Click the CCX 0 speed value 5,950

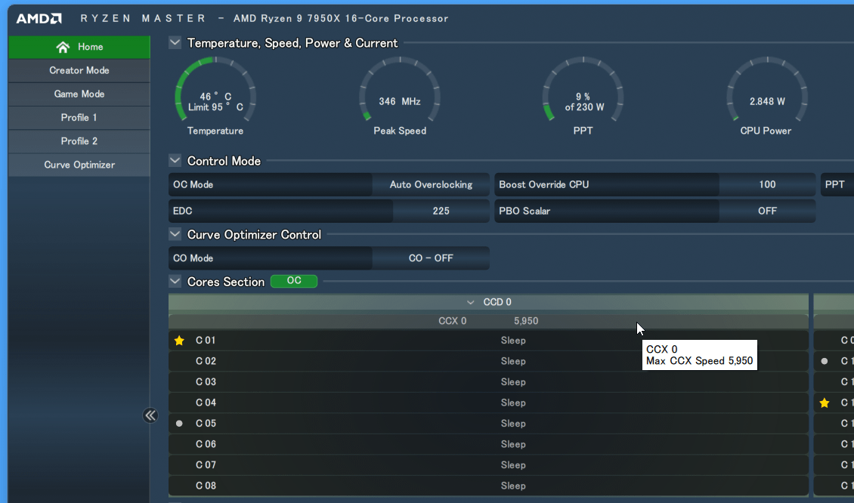point(526,321)
